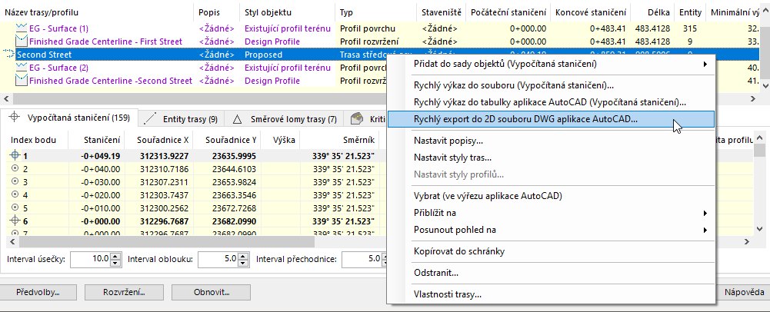The width and height of the screenshot is (770, 312).
Task: Click the Finished Grade Centerline - First Street icon
Action: pyautogui.click(x=21, y=41)
